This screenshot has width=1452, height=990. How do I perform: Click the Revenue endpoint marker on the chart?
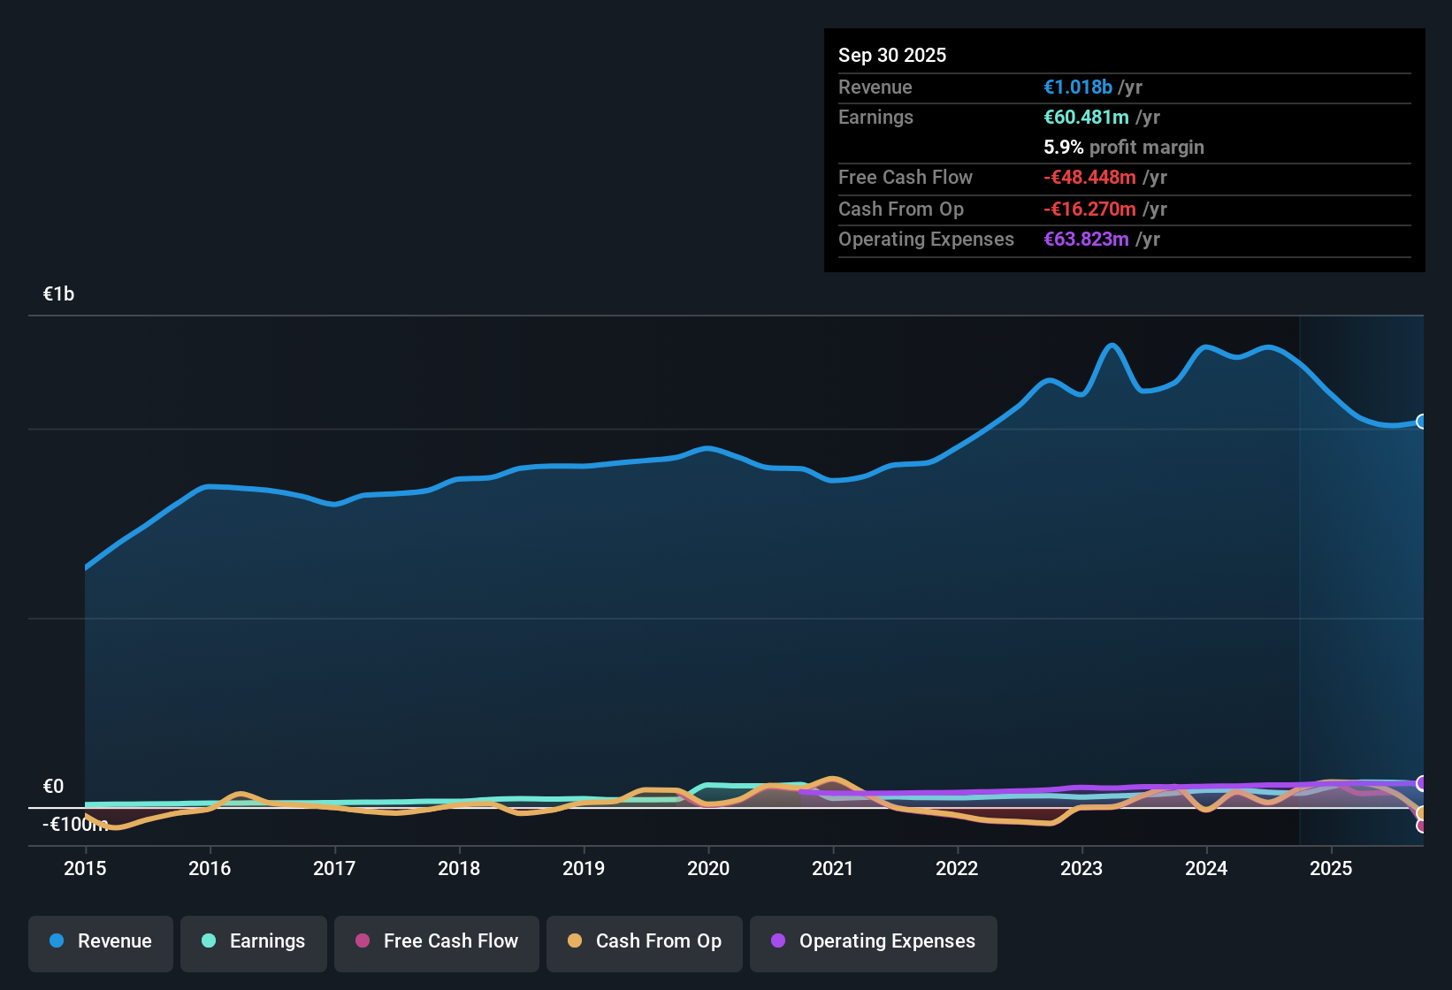coord(1422,423)
